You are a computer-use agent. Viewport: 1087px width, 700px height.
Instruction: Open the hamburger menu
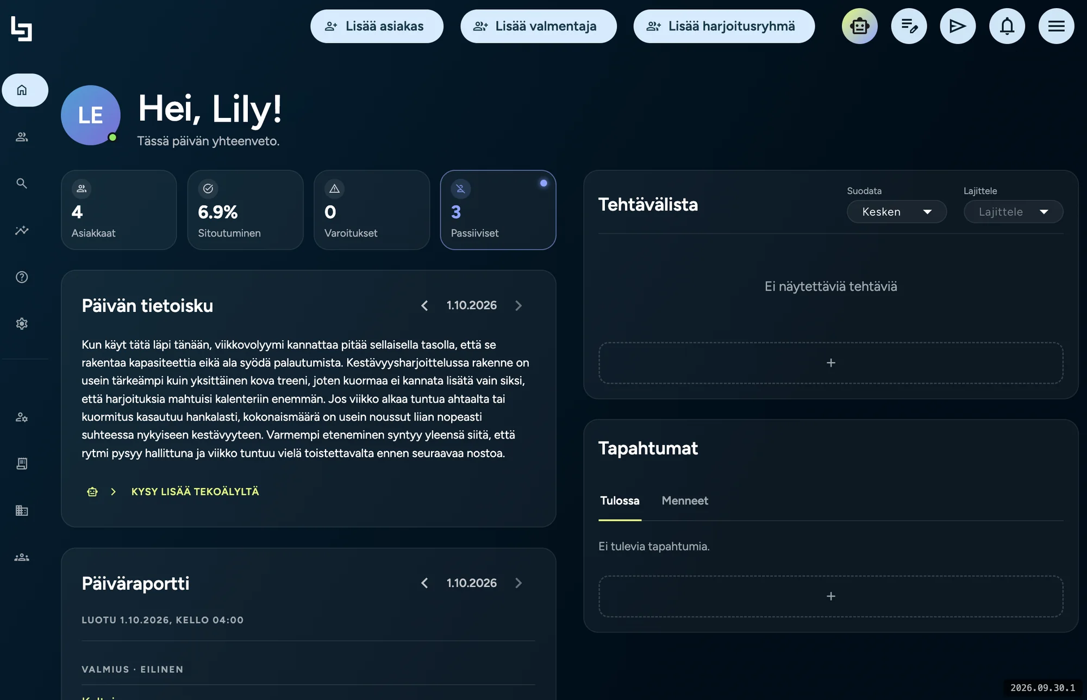pyautogui.click(x=1056, y=26)
